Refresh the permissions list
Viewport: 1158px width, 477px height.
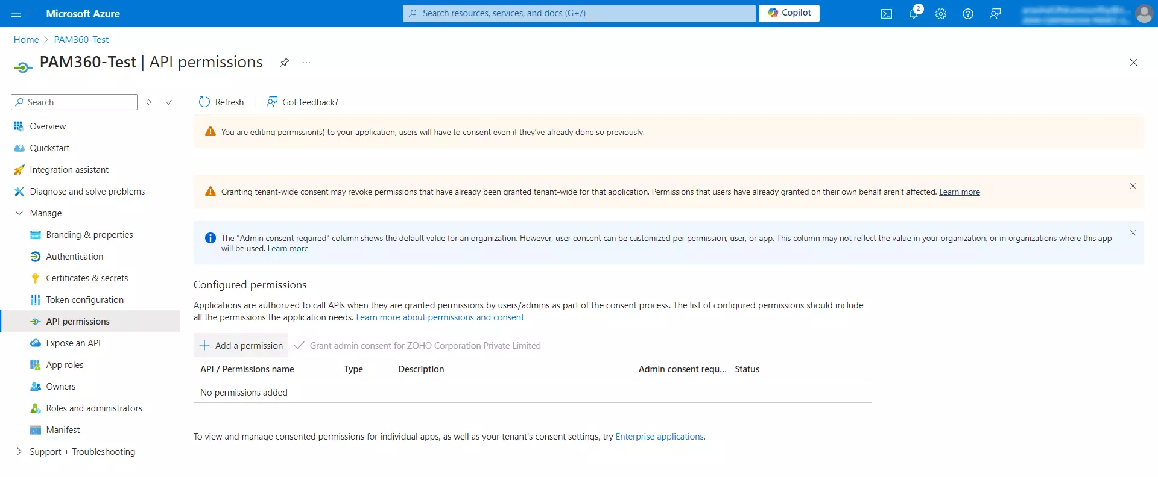pos(221,102)
